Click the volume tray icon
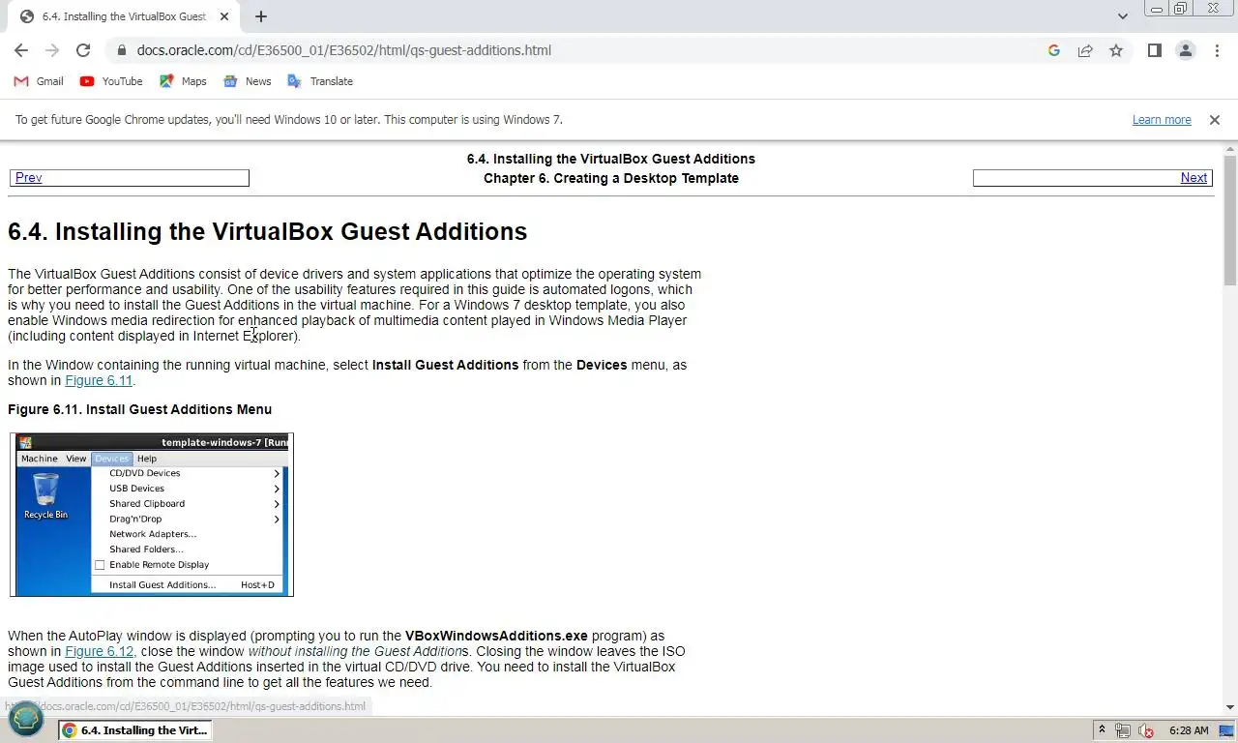 pyautogui.click(x=1146, y=730)
